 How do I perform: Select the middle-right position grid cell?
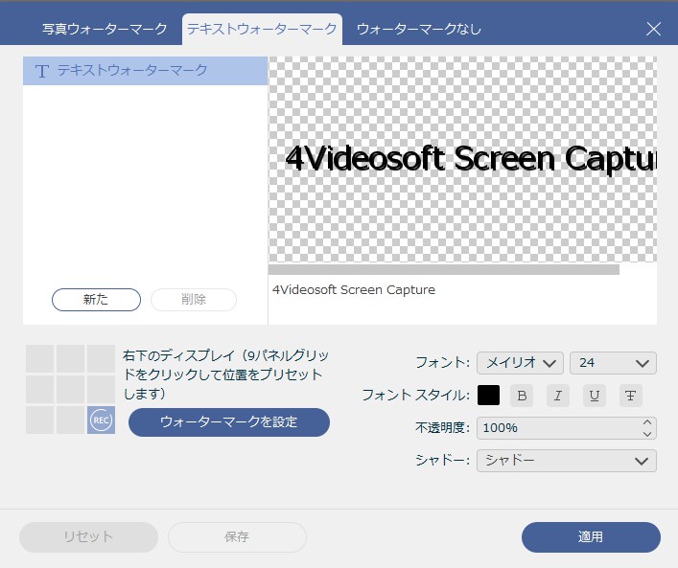click(x=102, y=389)
